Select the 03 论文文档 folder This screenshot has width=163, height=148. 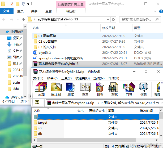pyautogui.click(x=97, y=47)
